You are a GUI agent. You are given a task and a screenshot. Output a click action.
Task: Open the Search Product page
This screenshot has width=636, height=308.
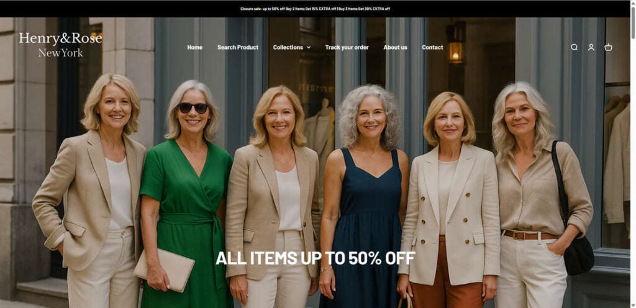point(238,47)
